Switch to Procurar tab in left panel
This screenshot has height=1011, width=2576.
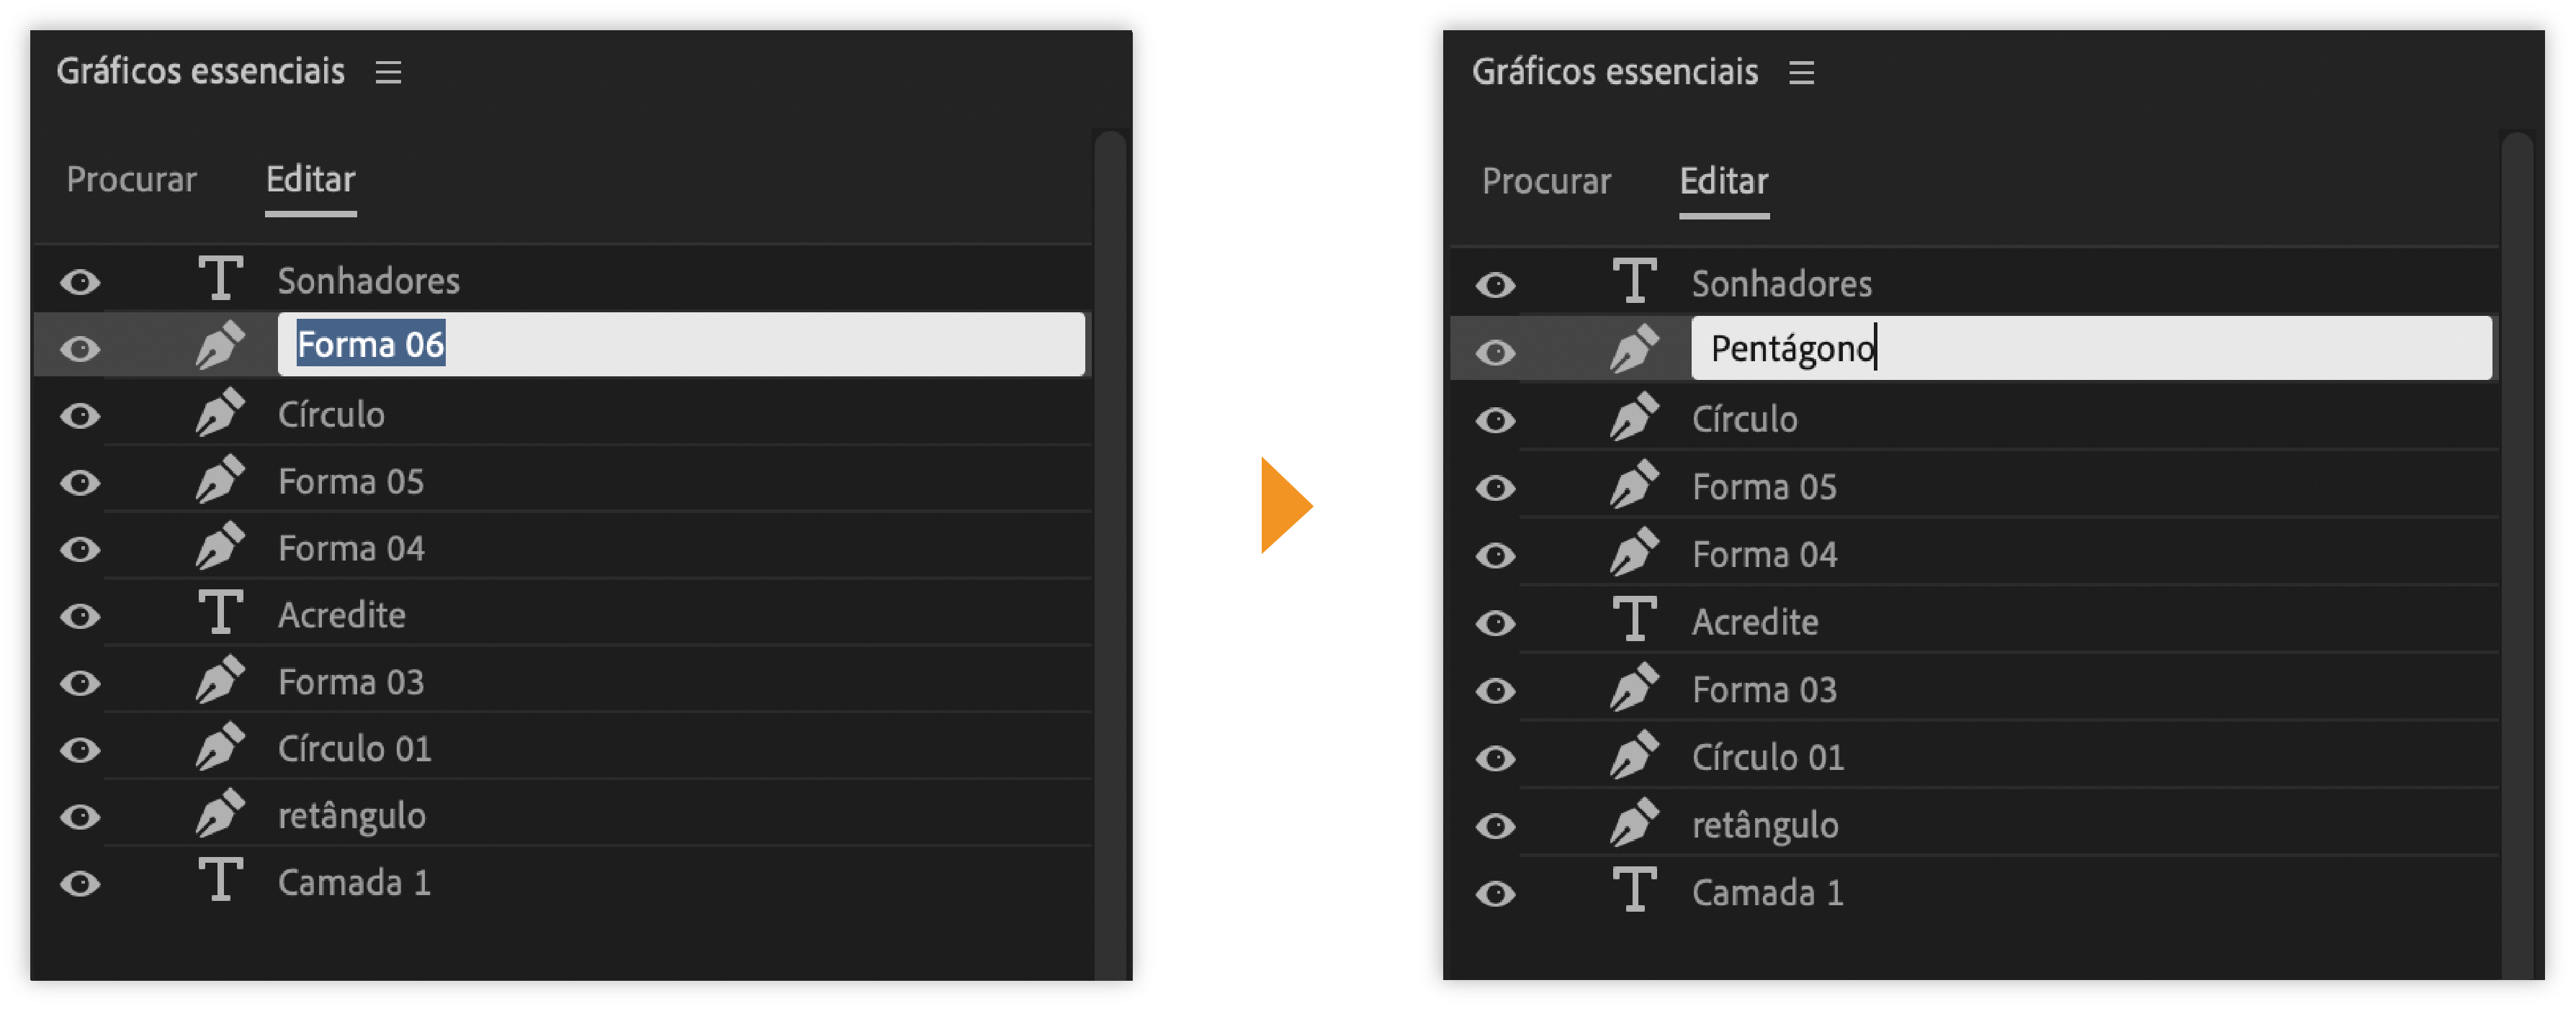pyautogui.click(x=131, y=180)
